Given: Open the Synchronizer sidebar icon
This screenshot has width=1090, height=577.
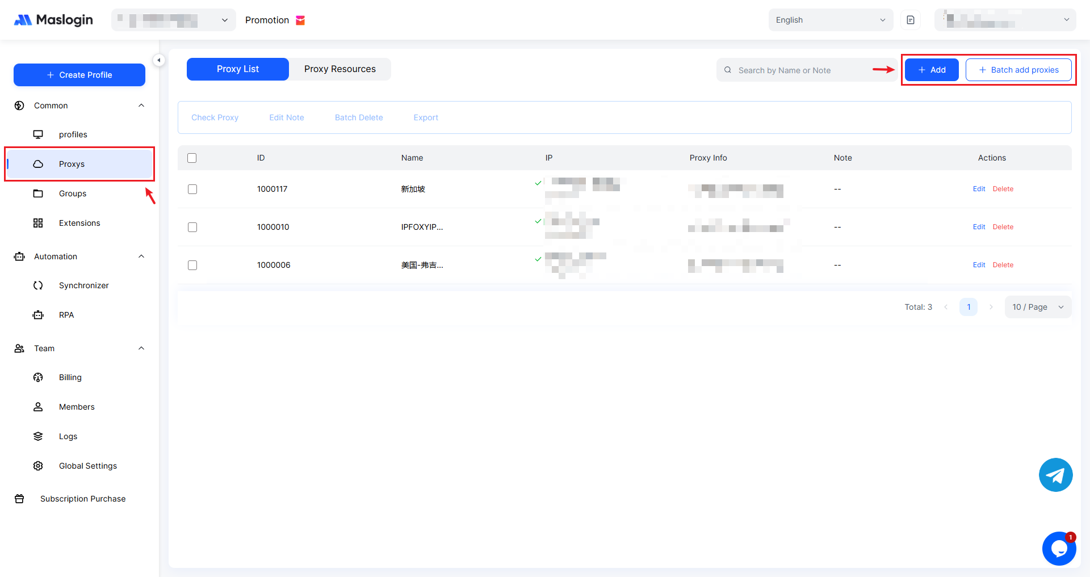Looking at the screenshot, I should tap(38, 285).
